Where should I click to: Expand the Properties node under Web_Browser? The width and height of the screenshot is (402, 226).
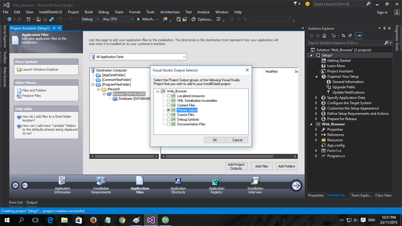316,129
